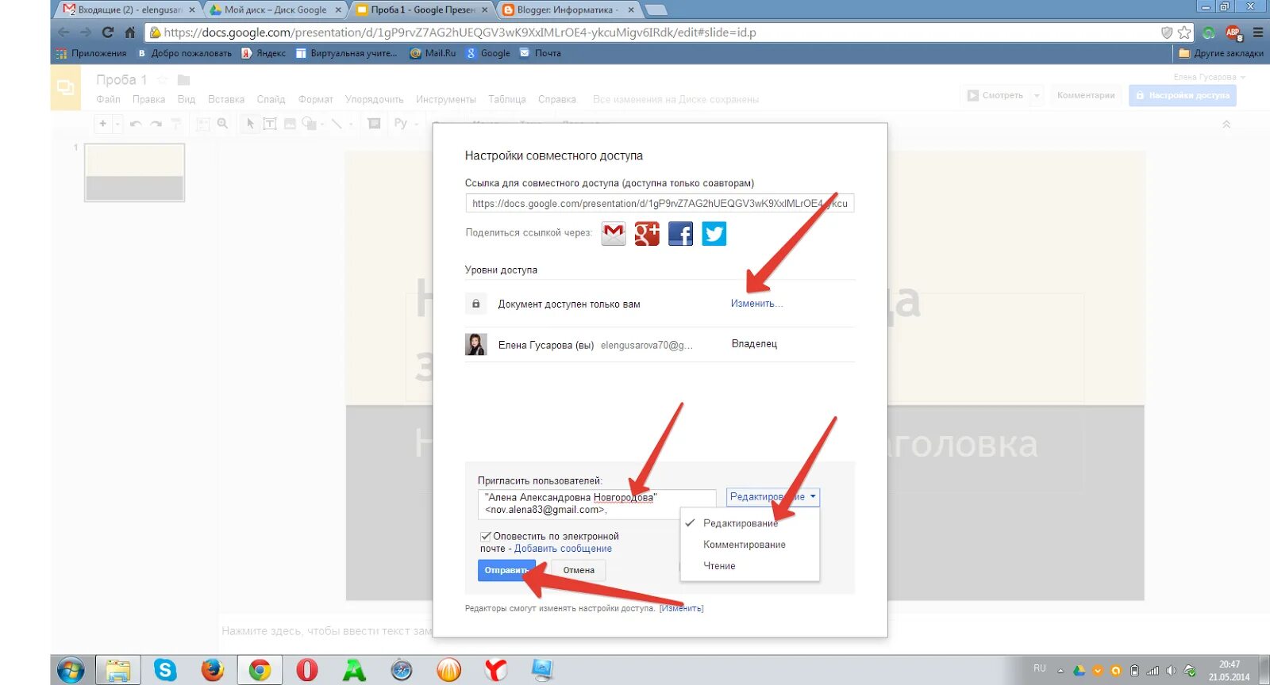This screenshot has width=1270, height=685.
Task: Click the add comment toolbar icon
Action: click(x=375, y=124)
